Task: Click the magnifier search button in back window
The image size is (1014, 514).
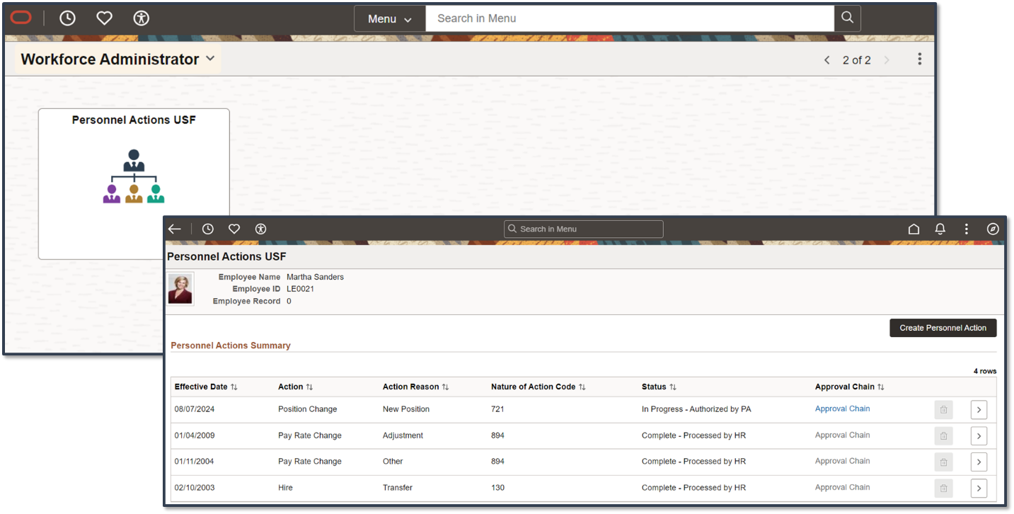Action: (847, 18)
